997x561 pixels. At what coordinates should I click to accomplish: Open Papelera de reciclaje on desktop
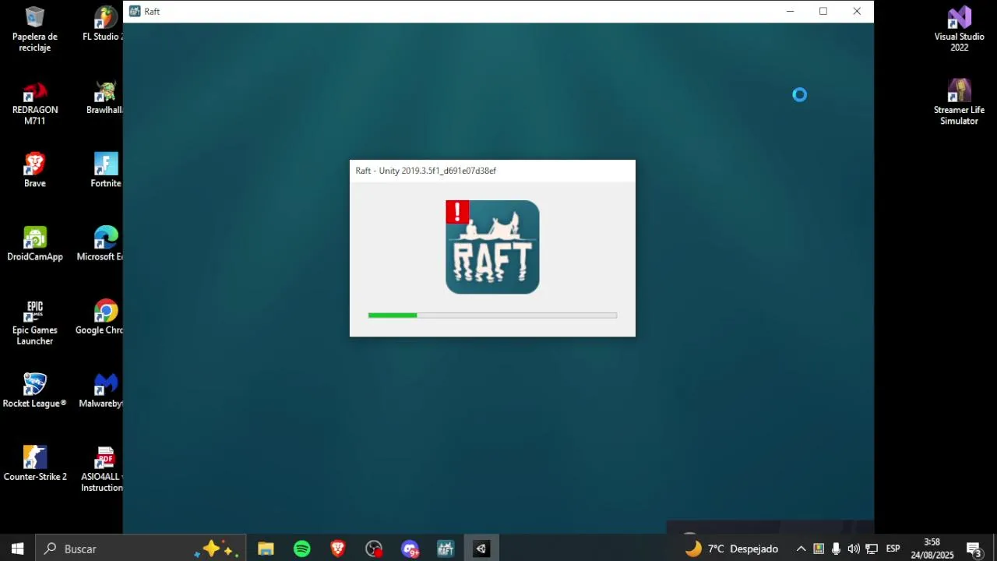pos(35,30)
